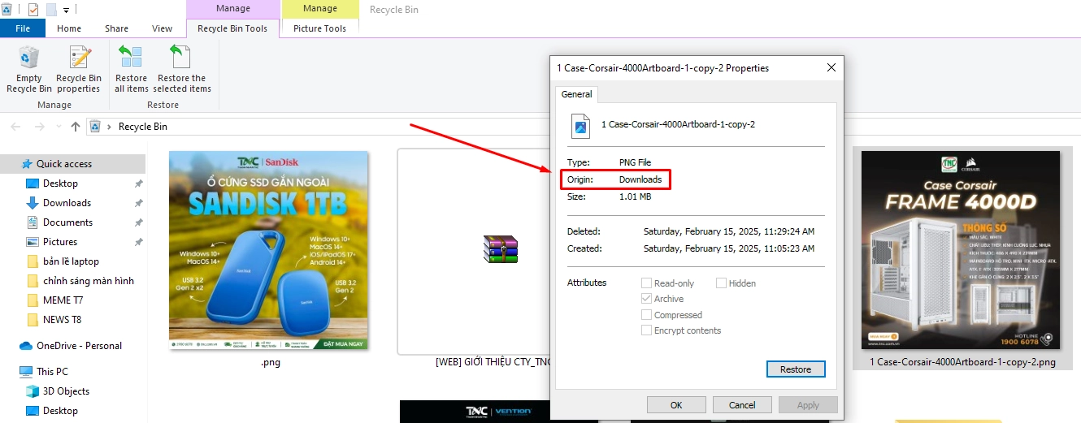This screenshot has height=423, width=1081.
Task: Toggle the Read-only checkbox
Action: [x=646, y=283]
